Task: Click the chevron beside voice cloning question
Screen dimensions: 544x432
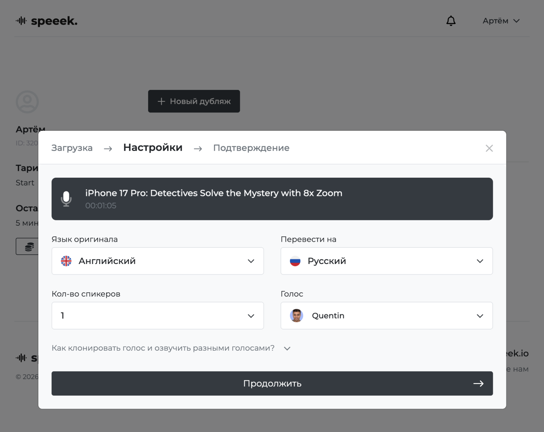Action: point(287,349)
